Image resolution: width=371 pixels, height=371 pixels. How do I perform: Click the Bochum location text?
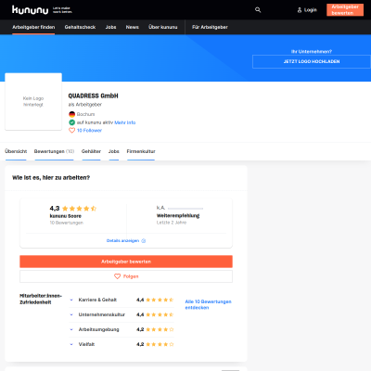tap(85, 114)
